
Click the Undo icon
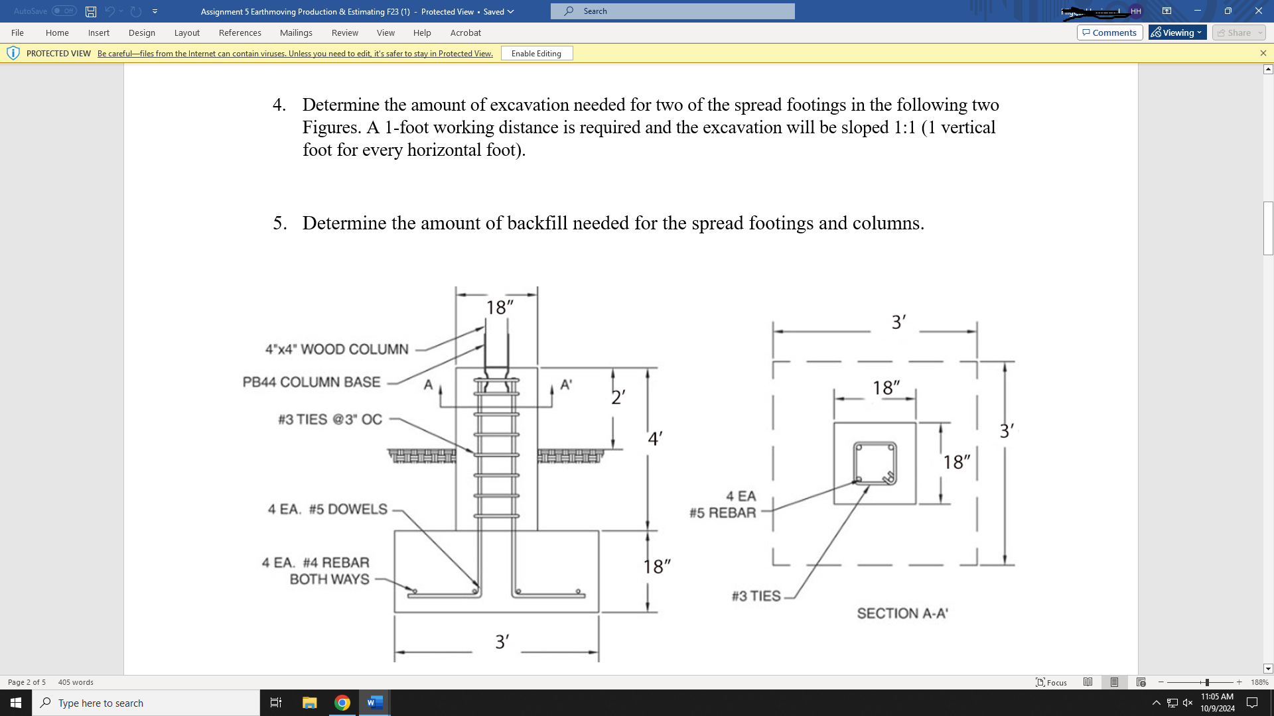click(110, 11)
